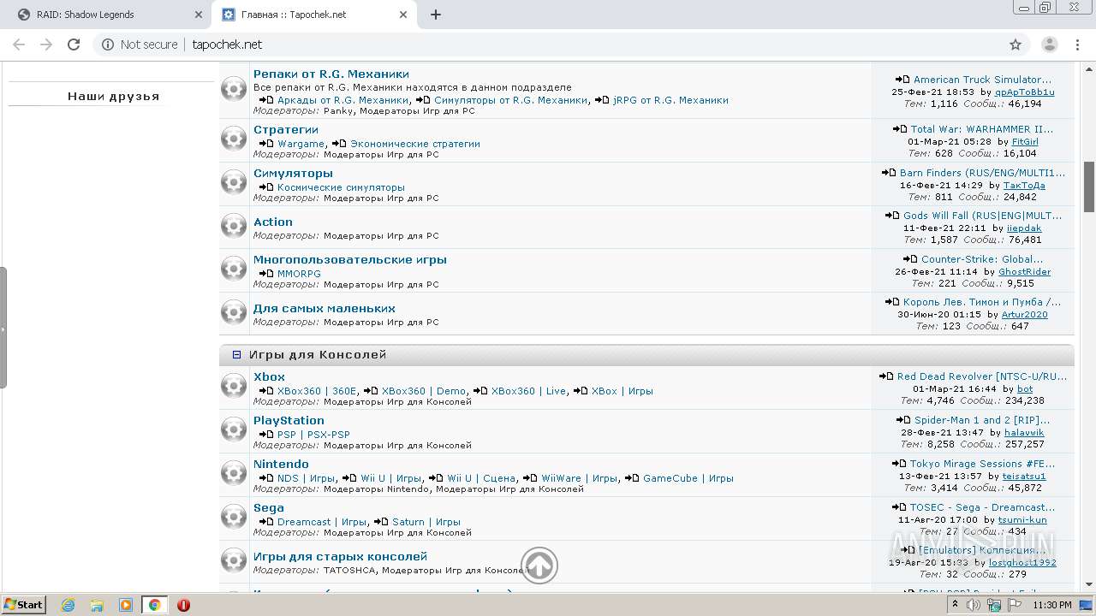Open the Action forum
The image size is (1096, 616).
pos(273,222)
